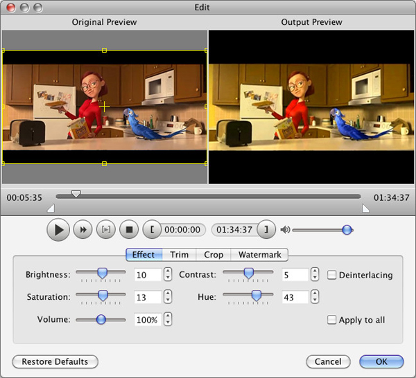Image resolution: width=416 pixels, height=378 pixels.
Task: Mute audio via the speaker icon
Action: pos(285,230)
